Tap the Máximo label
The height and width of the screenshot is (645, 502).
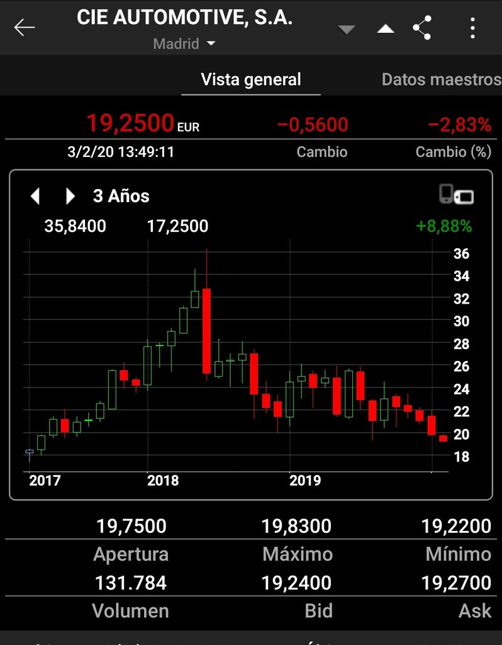point(298,554)
